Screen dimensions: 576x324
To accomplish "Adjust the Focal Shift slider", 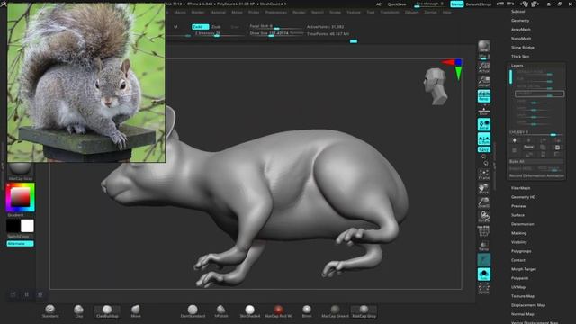I will 276,27.
